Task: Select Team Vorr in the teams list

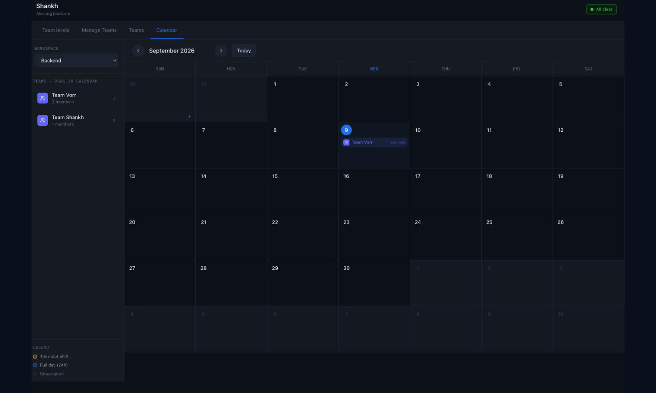Action: 77,98
